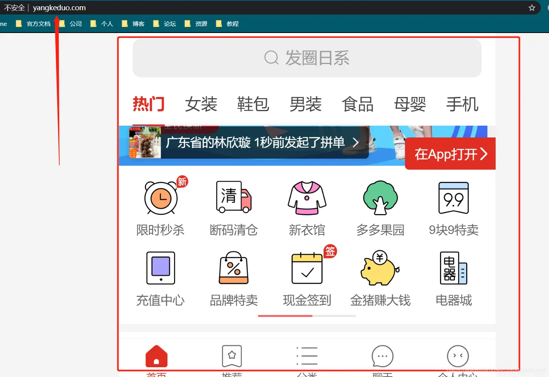
Task: Open the 公司 bookmark folder
Action: [70, 24]
